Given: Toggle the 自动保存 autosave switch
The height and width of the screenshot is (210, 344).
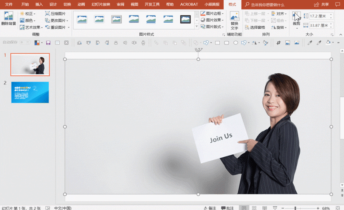Looking at the screenshot, I should coord(25,42).
